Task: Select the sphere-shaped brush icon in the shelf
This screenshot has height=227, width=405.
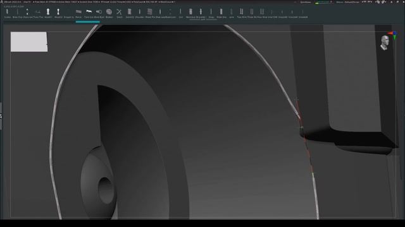Action: click(x=109, y=12)
